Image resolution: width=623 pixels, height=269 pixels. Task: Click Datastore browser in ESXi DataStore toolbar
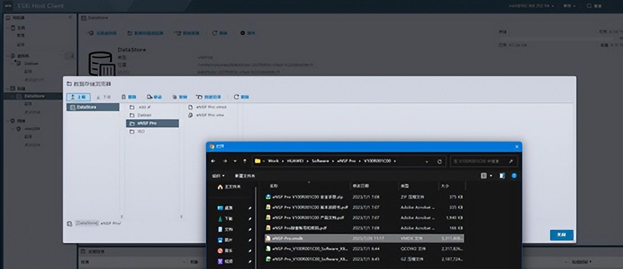pyautogui.click(x=146, y=33)
